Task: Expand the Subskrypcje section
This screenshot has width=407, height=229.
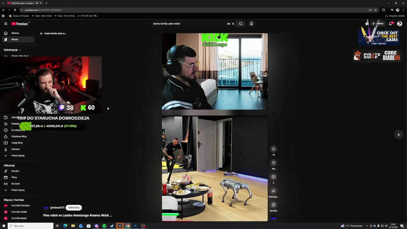Action: click(12, 50)
